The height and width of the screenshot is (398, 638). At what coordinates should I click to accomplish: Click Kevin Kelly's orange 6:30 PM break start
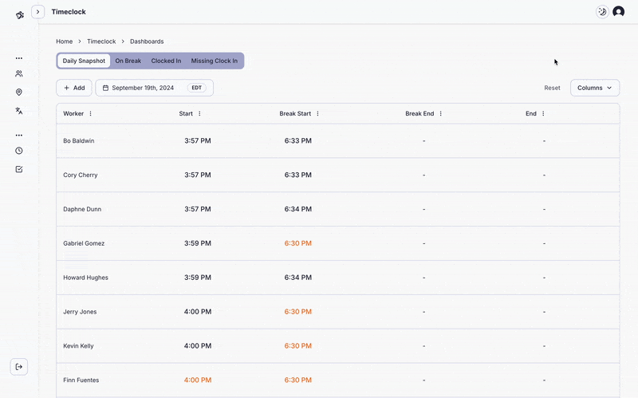pyautogui.click(x=297, y=346)
